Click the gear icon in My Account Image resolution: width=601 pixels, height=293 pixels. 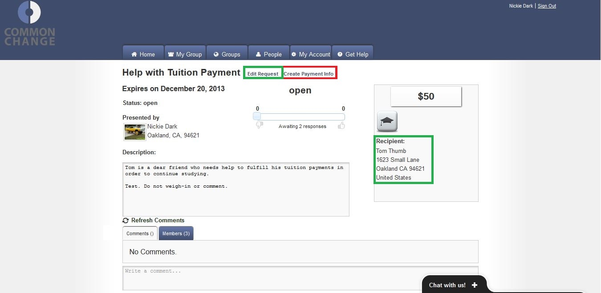[294, 54]
